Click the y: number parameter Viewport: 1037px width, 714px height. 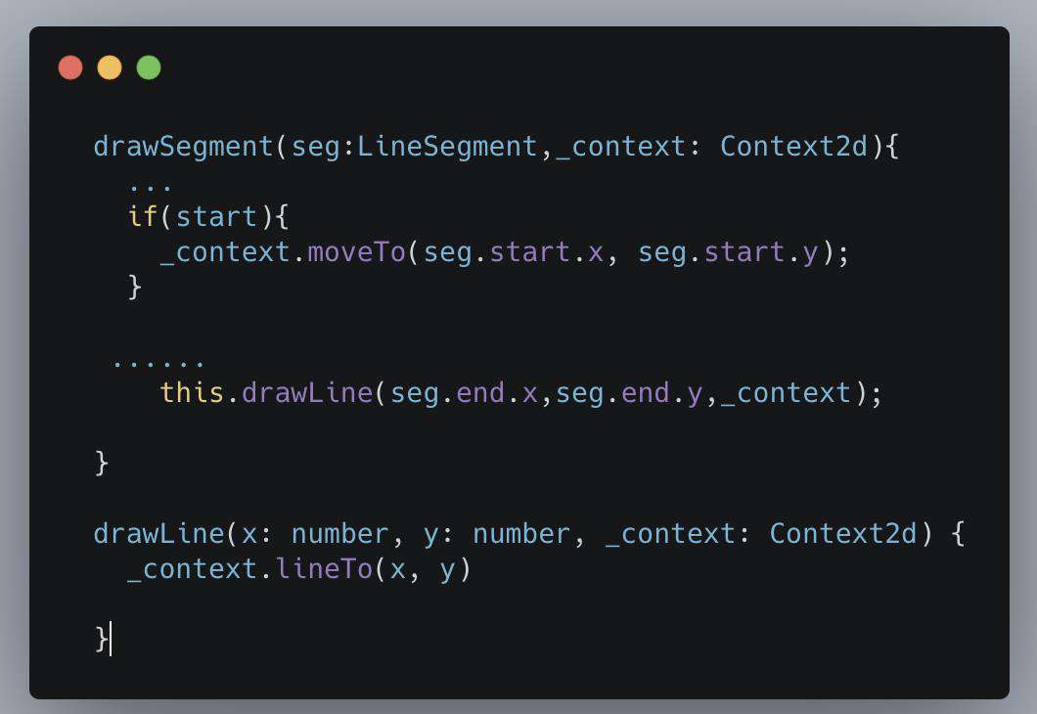pyautogui.click(x=496, y=534)
